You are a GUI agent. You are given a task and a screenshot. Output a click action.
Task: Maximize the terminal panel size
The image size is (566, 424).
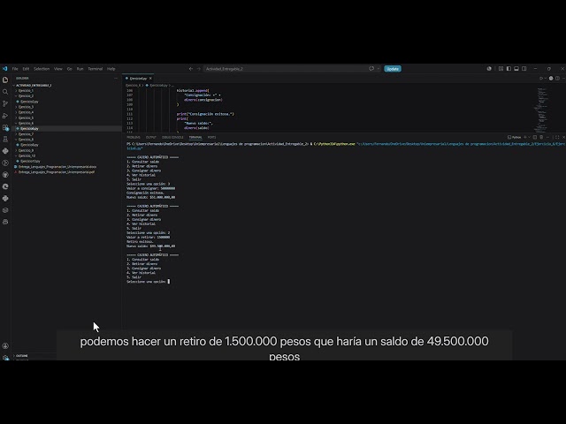click(557, 137)
